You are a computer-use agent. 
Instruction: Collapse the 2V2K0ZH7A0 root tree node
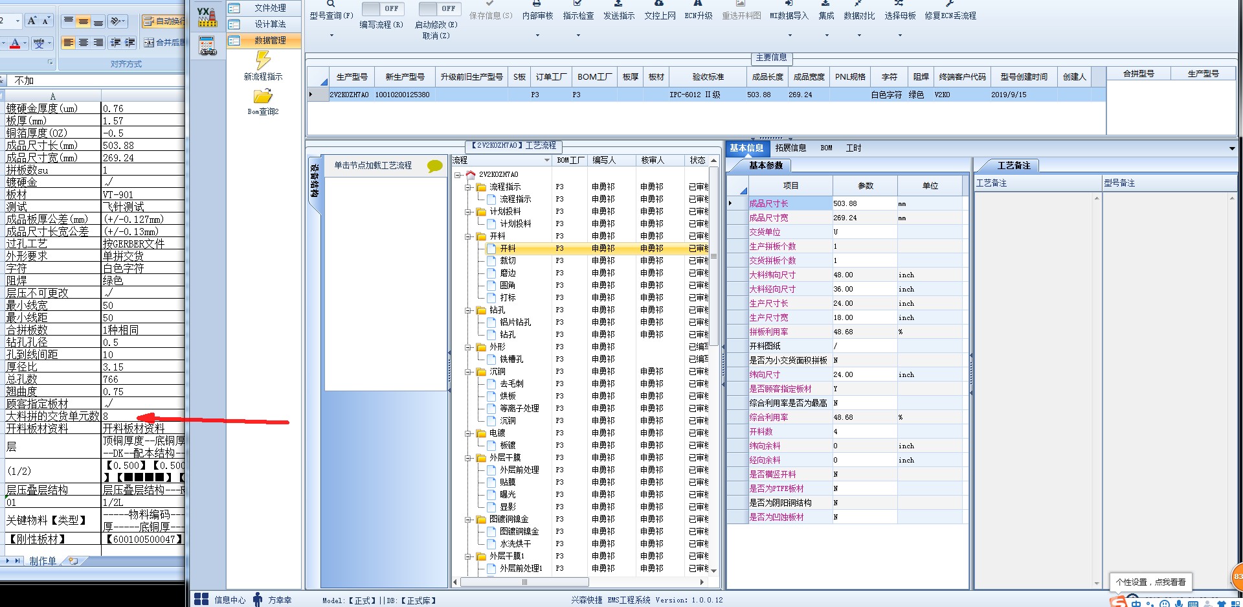[x=458, y=175]
